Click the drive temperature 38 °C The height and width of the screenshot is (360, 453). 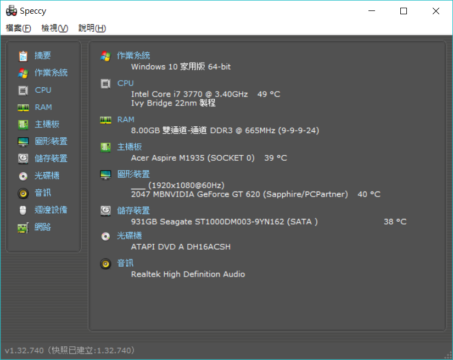click(x=395, y=222)
